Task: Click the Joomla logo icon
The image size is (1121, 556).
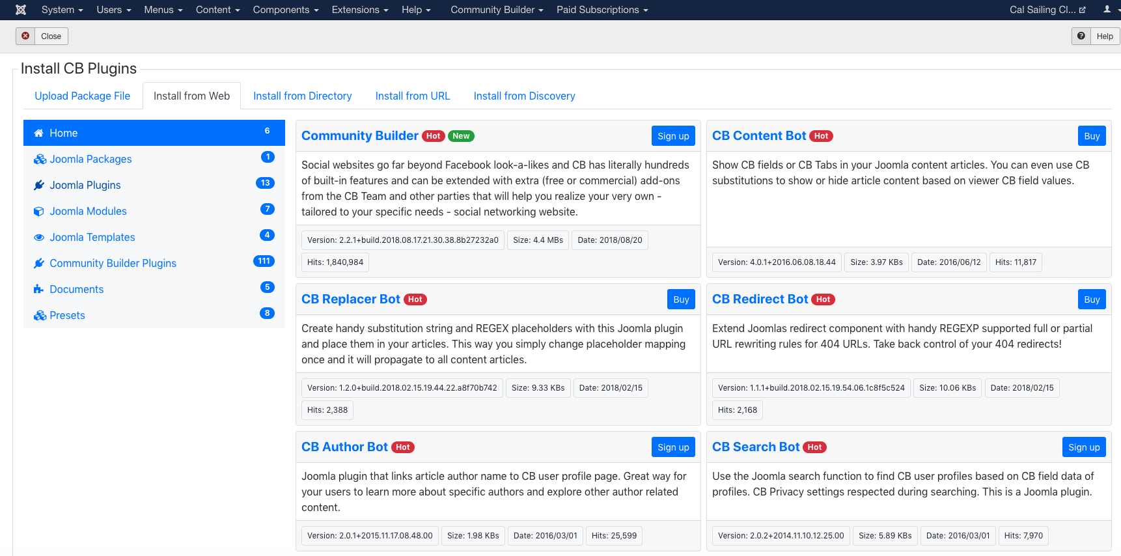Action: pos(21,10)
